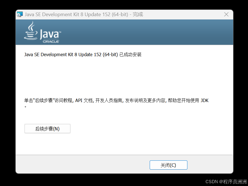Open 后续步骤(N) to view JDK tutorials

[x=47, y=128]
